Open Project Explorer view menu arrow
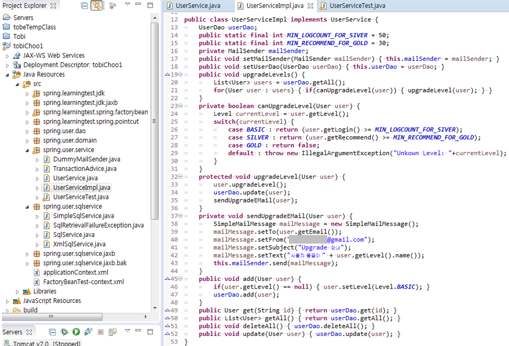The height and width of the screenshot is (346, 509). [128, 4]
